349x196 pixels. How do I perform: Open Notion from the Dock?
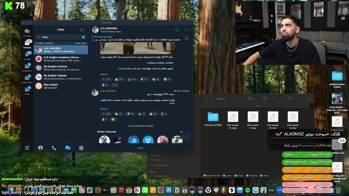tap(177, 190)
